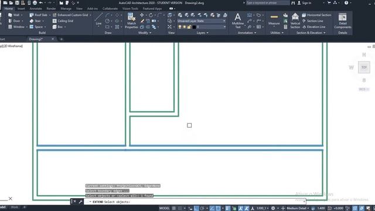
Task: Toggle object snap tracking in status bar
Action: [212, 208]
